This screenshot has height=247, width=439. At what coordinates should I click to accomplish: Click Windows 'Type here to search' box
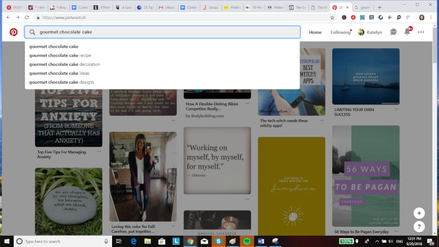[x=63, y=241]
